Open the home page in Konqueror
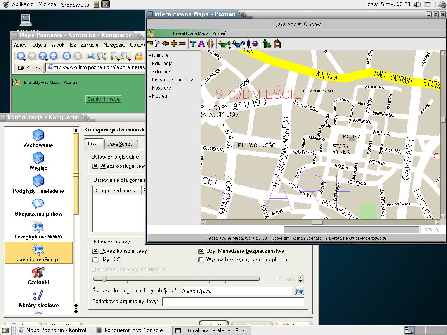The width and height of the screenshot is (447, 335). 54,56
